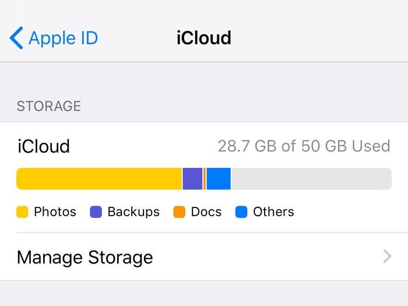Tap the thin orange Docs segment in bar
The image size is (408, 306).
(x=205, y=179)
